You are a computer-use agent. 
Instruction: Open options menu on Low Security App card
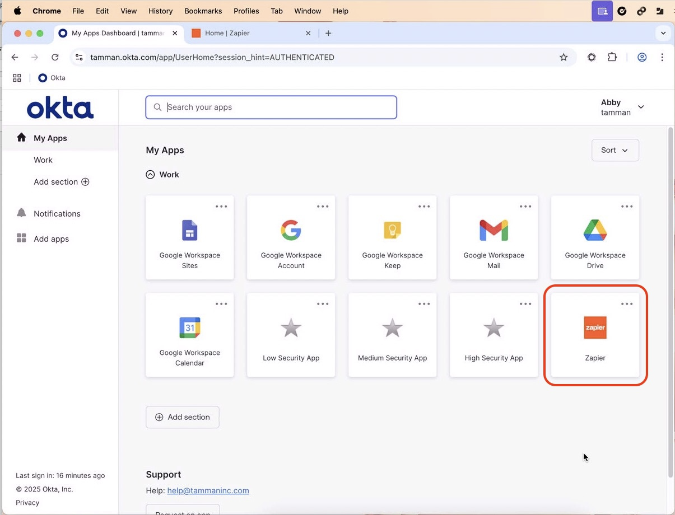[x=323, y=304]
